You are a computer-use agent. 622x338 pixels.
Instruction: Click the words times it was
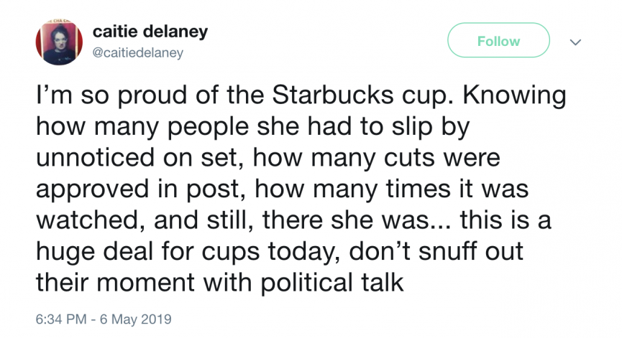point(457,189)
